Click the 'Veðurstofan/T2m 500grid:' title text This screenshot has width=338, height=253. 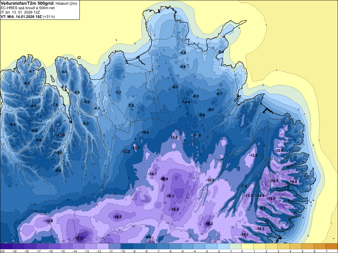28,3
